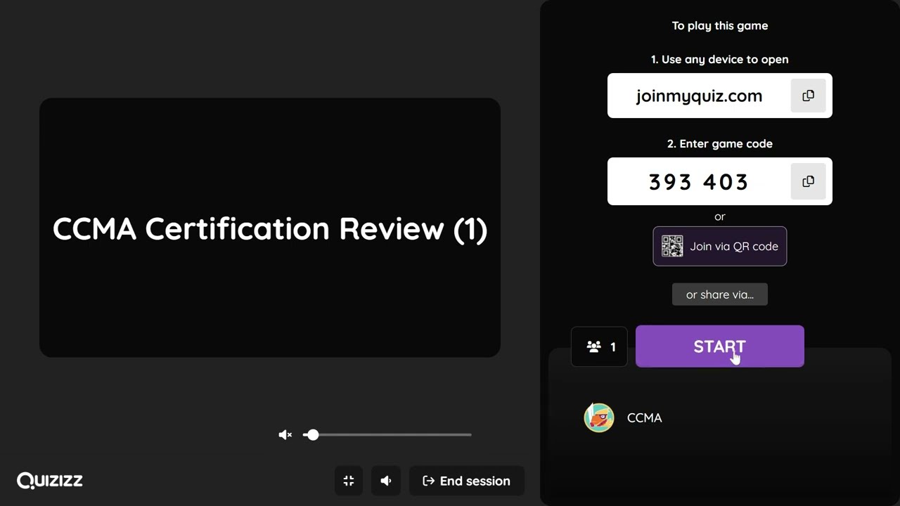Copy the joinmyquiz.com link
This screenshot has height=506, width=900.
point(808,96)
